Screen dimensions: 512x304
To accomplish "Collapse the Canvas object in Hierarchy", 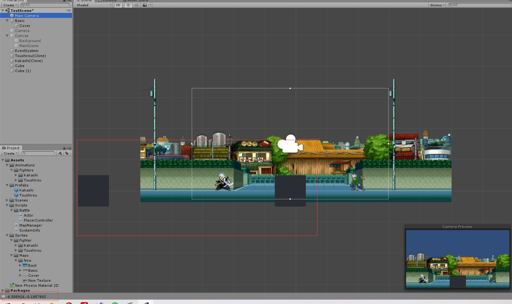I will (7, 36).
